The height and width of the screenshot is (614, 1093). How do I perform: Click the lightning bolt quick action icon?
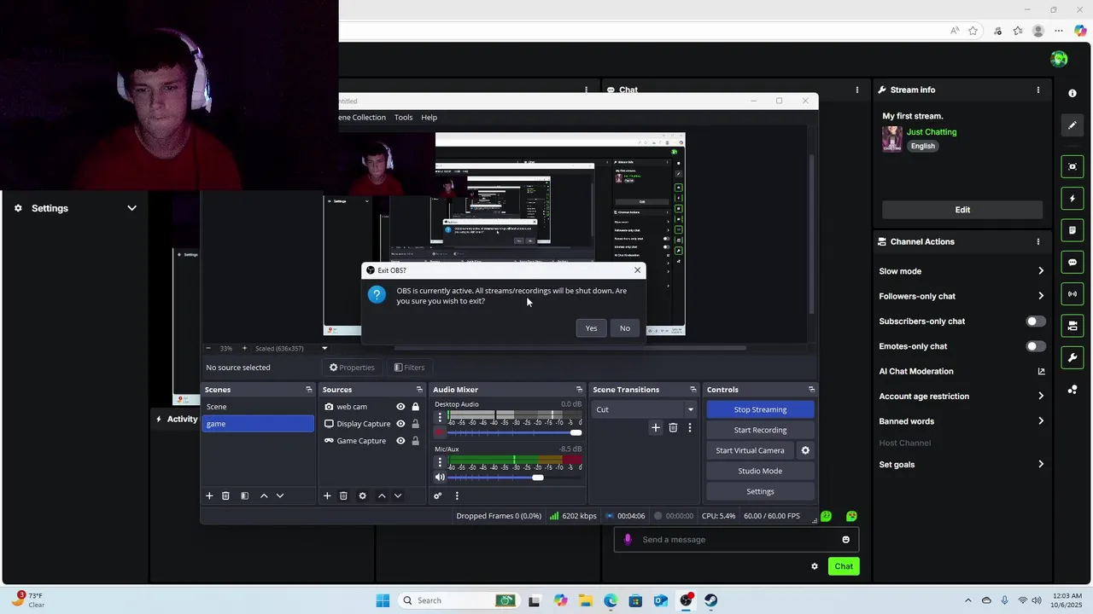point(1073,199)
